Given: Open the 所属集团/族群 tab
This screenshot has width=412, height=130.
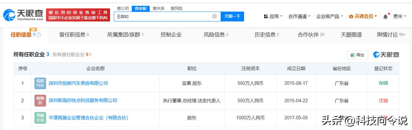Looking at the screenshot, I should 125,35.
